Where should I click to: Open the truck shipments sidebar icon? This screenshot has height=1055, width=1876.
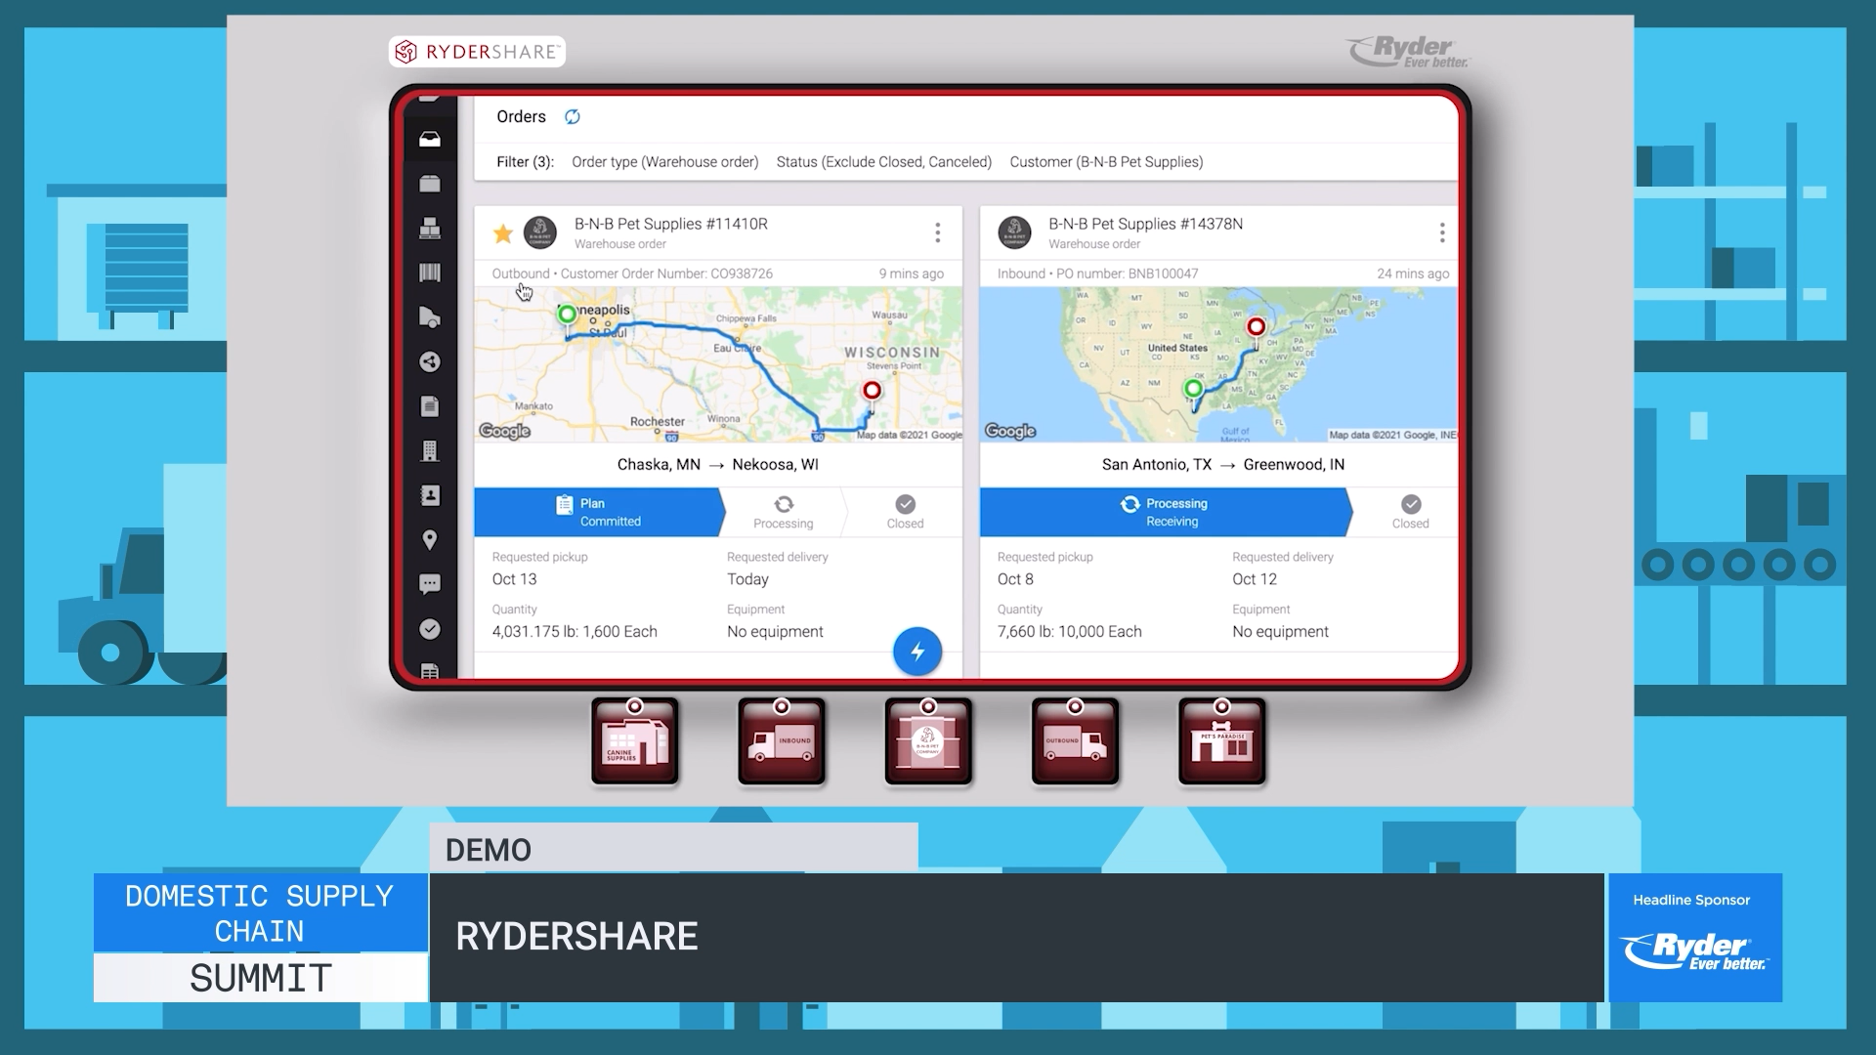coord(430,317)
